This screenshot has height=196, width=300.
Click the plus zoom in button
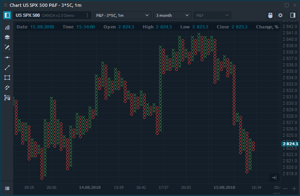click(294, 188)
